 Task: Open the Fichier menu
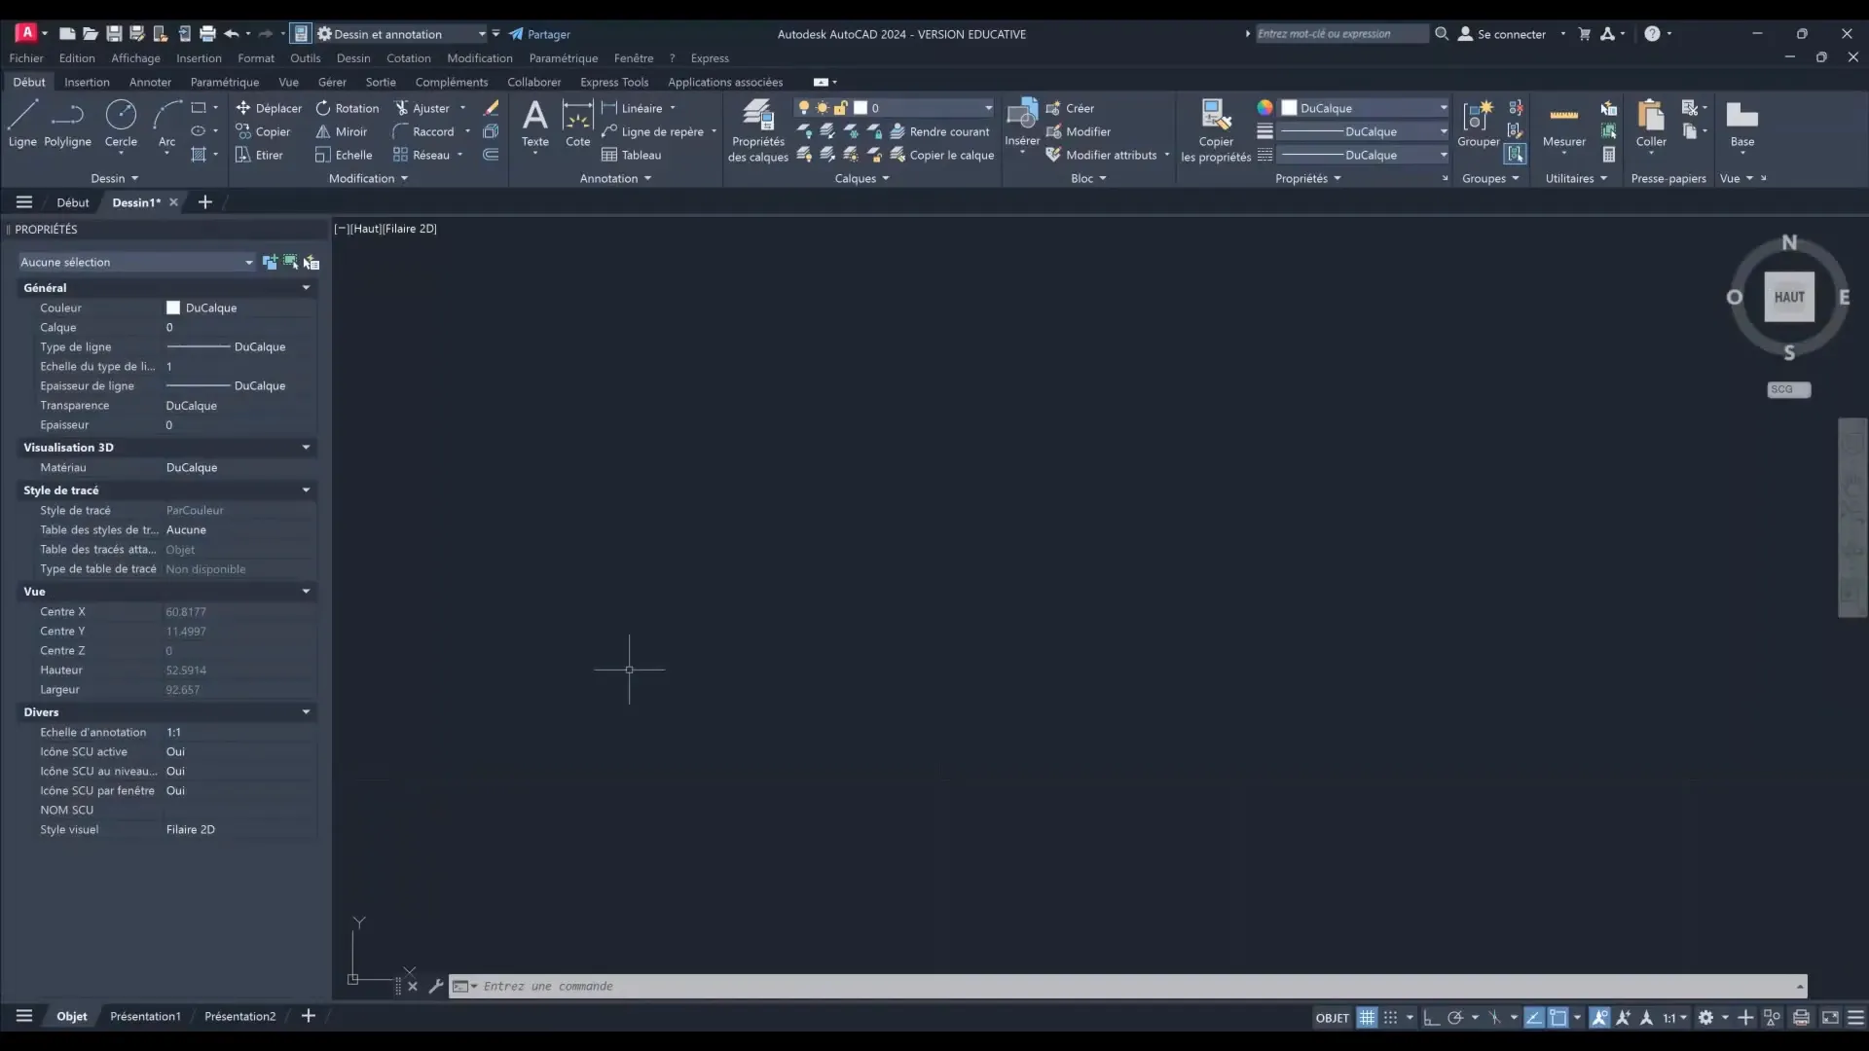point(26,58)
